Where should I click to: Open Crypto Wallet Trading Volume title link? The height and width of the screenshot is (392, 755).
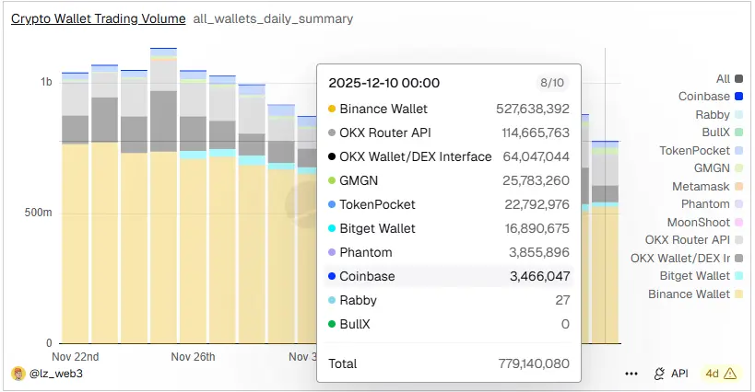pos(98,18)
